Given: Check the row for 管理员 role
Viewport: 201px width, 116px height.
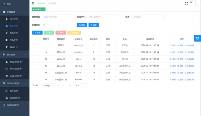Looking at the screenshot, I should coord(36,45).
